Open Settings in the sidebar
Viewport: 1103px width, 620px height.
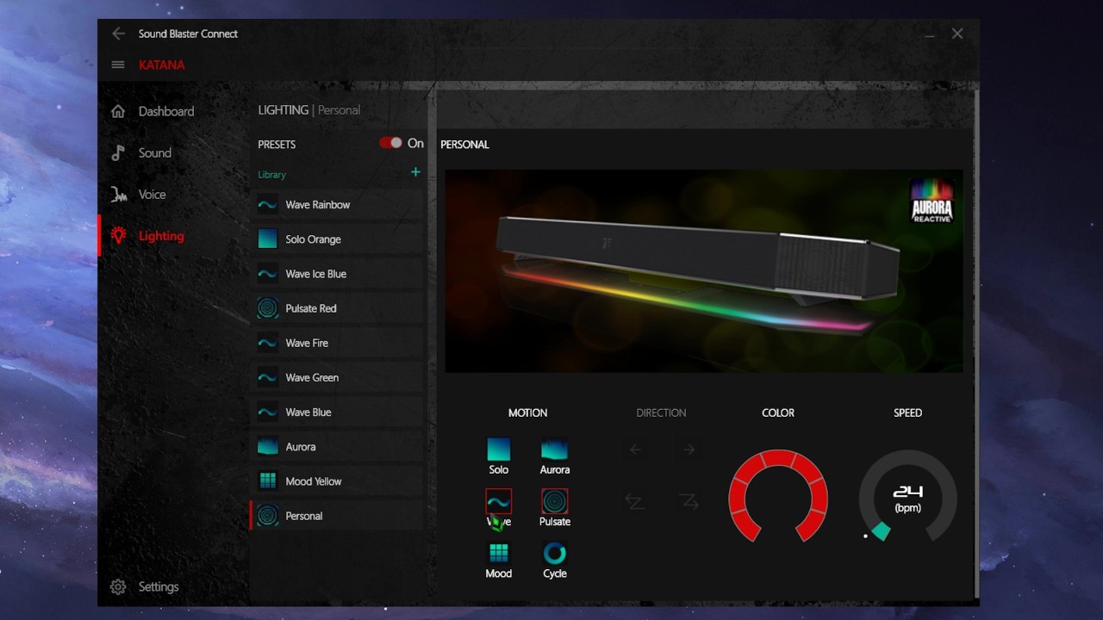pyautogui.click(x=158, y=587)
